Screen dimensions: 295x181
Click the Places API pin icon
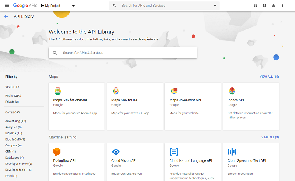point(232,91)
